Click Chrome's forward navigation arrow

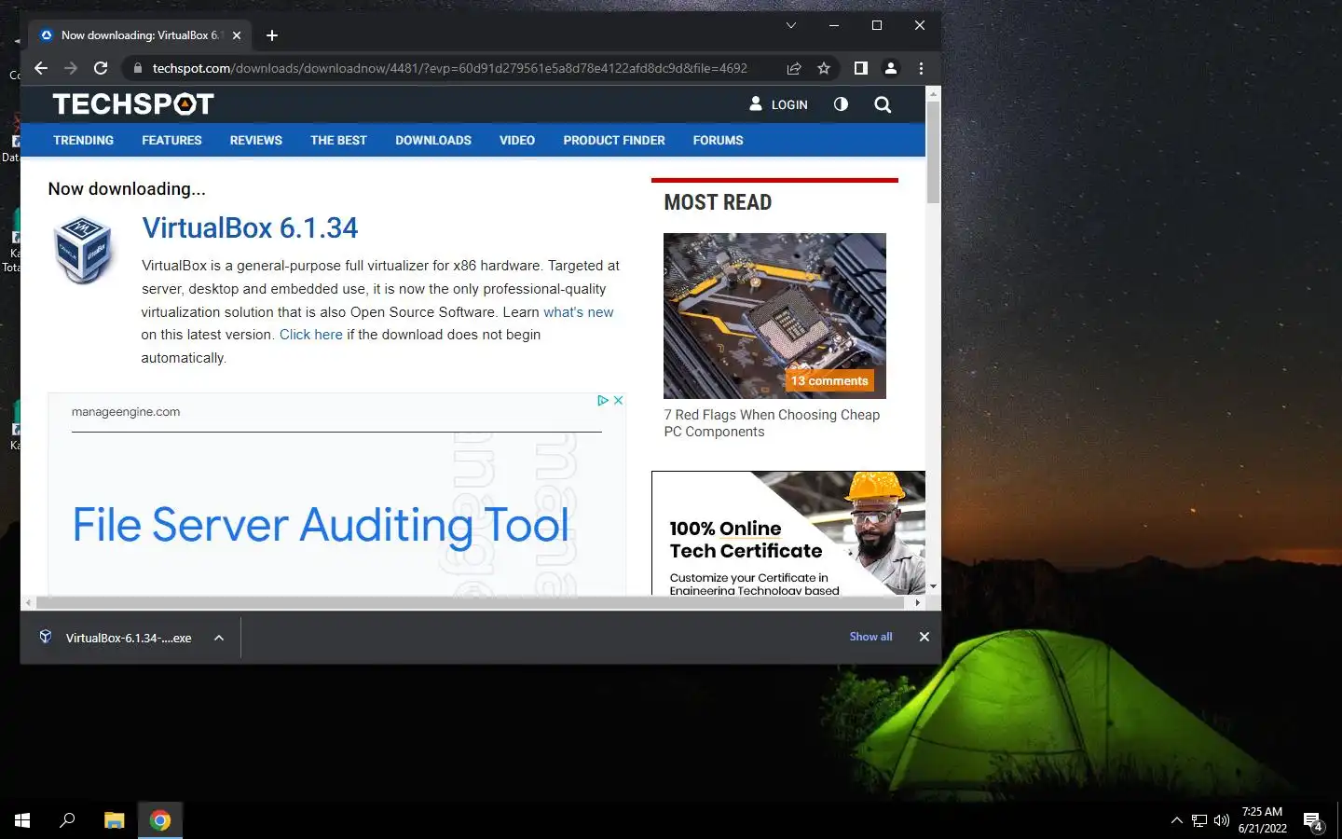(71, 68)
